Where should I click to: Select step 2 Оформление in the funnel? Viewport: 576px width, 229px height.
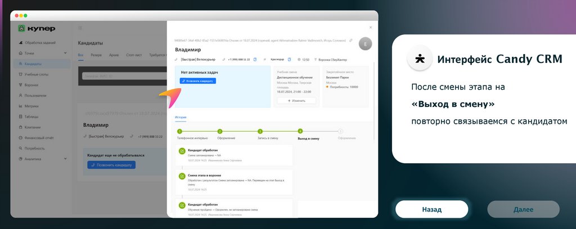[220, 131]
